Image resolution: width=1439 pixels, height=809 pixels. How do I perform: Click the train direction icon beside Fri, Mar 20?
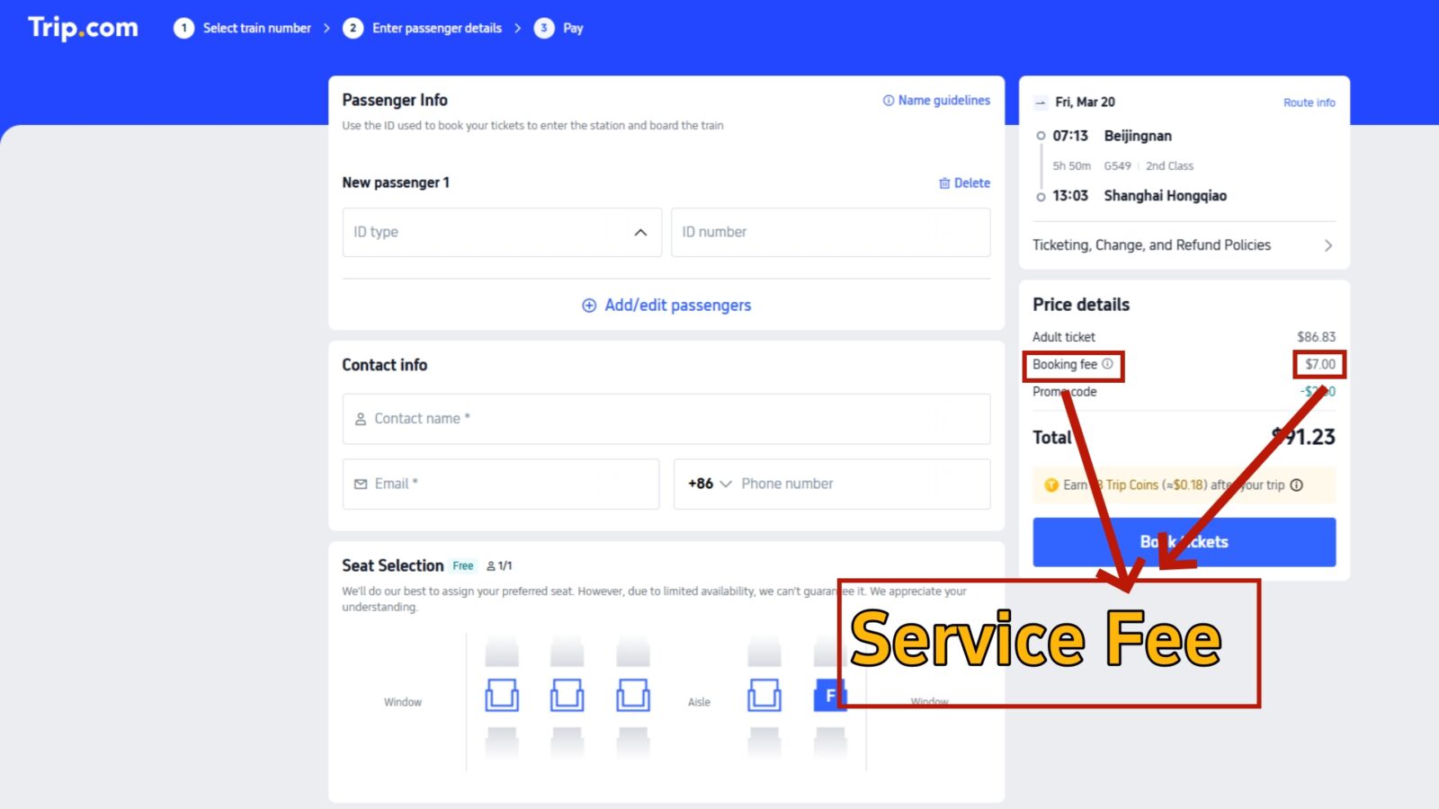1041,102
